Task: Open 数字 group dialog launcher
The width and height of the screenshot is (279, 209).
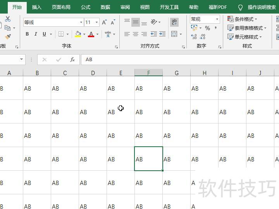Action: click(x=220, y=47)
